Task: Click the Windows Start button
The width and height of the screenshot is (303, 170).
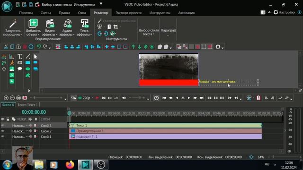Action: click(7, 165)
